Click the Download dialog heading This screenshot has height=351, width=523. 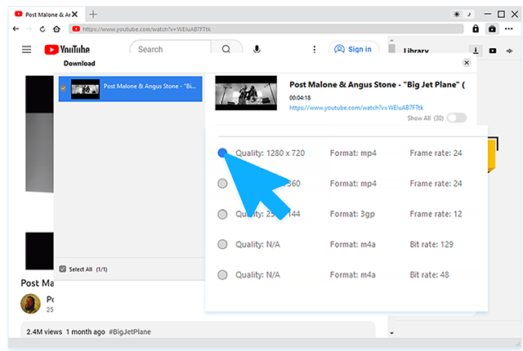tap(79, 64)
